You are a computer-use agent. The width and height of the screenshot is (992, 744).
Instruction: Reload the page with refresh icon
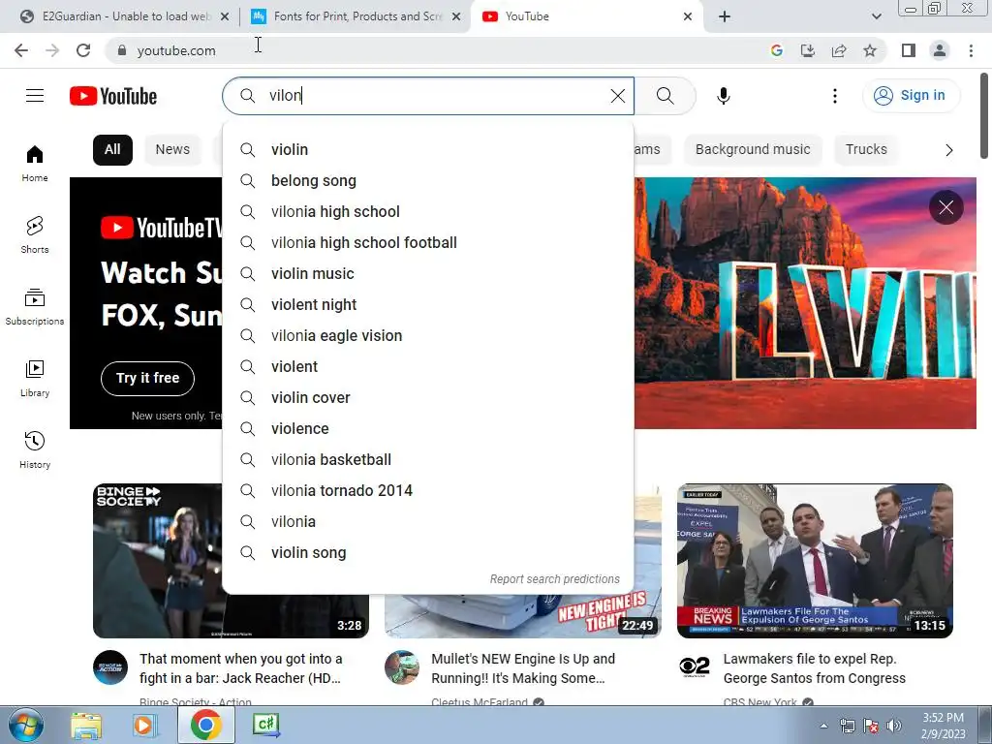[83, 50]
